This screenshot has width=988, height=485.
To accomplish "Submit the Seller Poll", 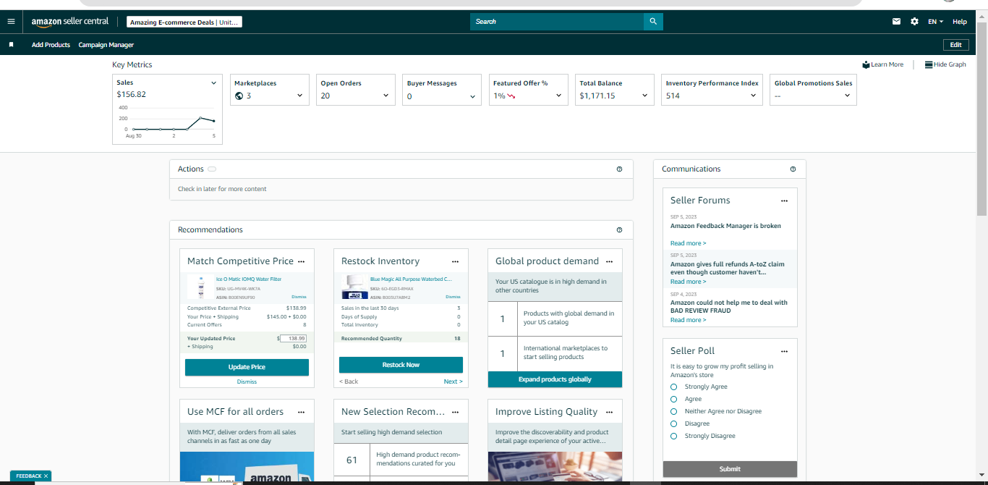I will 730,469.
